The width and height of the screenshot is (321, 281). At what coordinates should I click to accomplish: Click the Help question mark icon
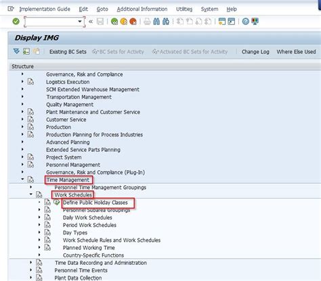pyautogui.click(x=246, y=22)
